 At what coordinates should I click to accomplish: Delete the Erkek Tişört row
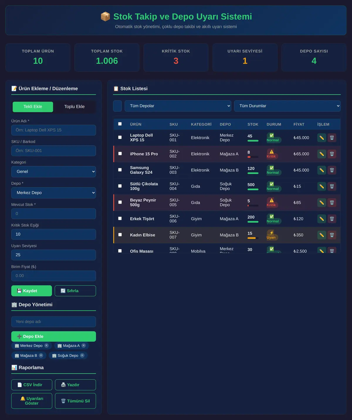click(332, 219)
